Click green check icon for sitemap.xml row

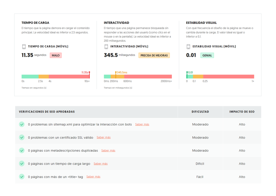[x=22, y=124]
